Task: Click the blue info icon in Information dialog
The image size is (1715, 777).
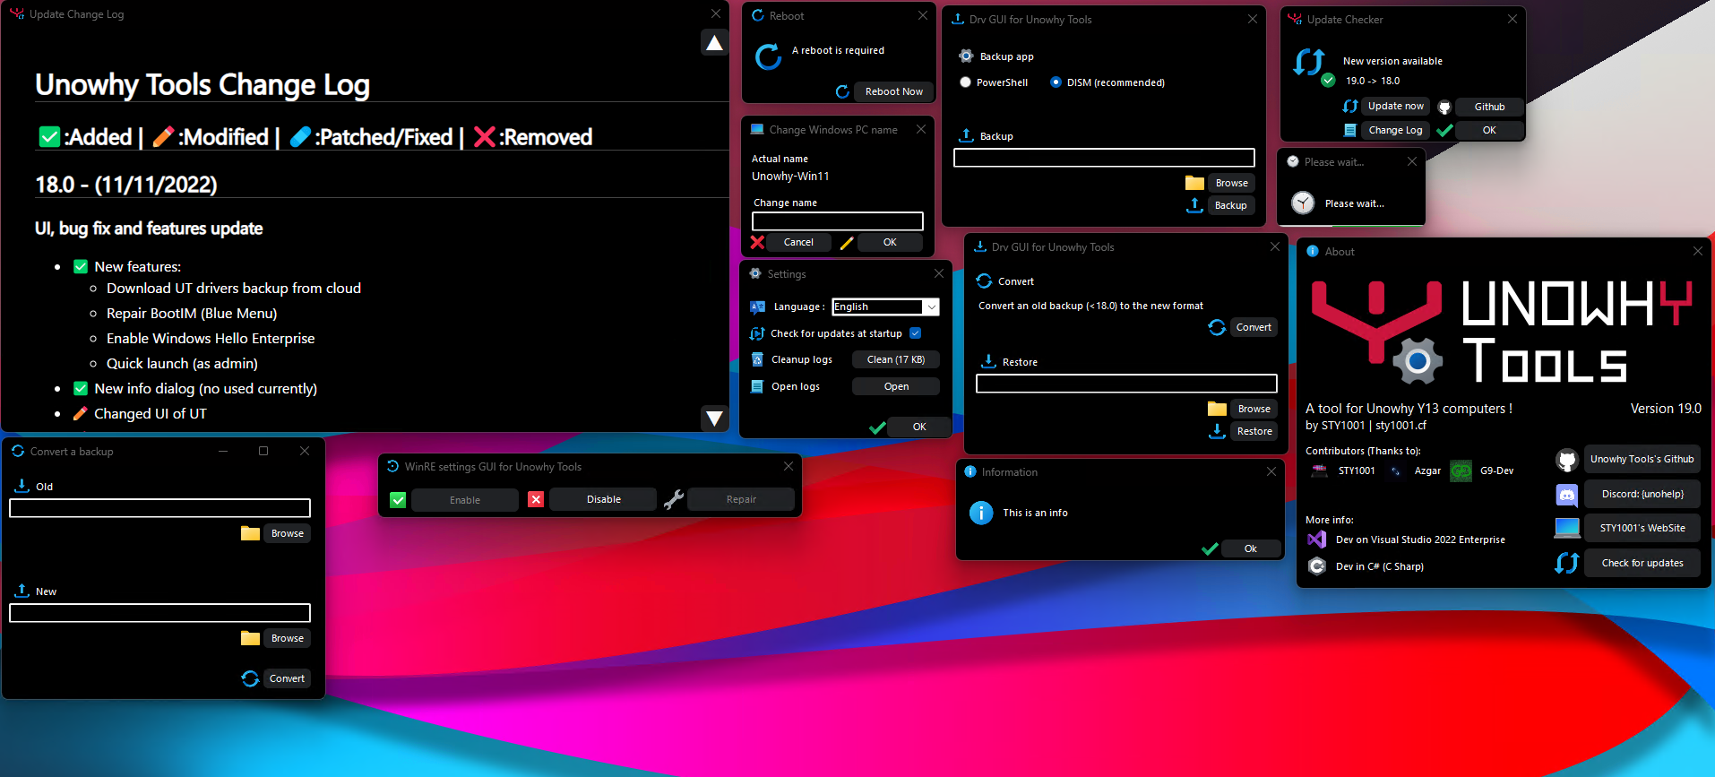Action: pos(981,513)
